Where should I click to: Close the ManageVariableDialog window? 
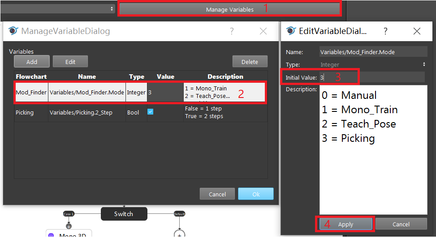263,31
